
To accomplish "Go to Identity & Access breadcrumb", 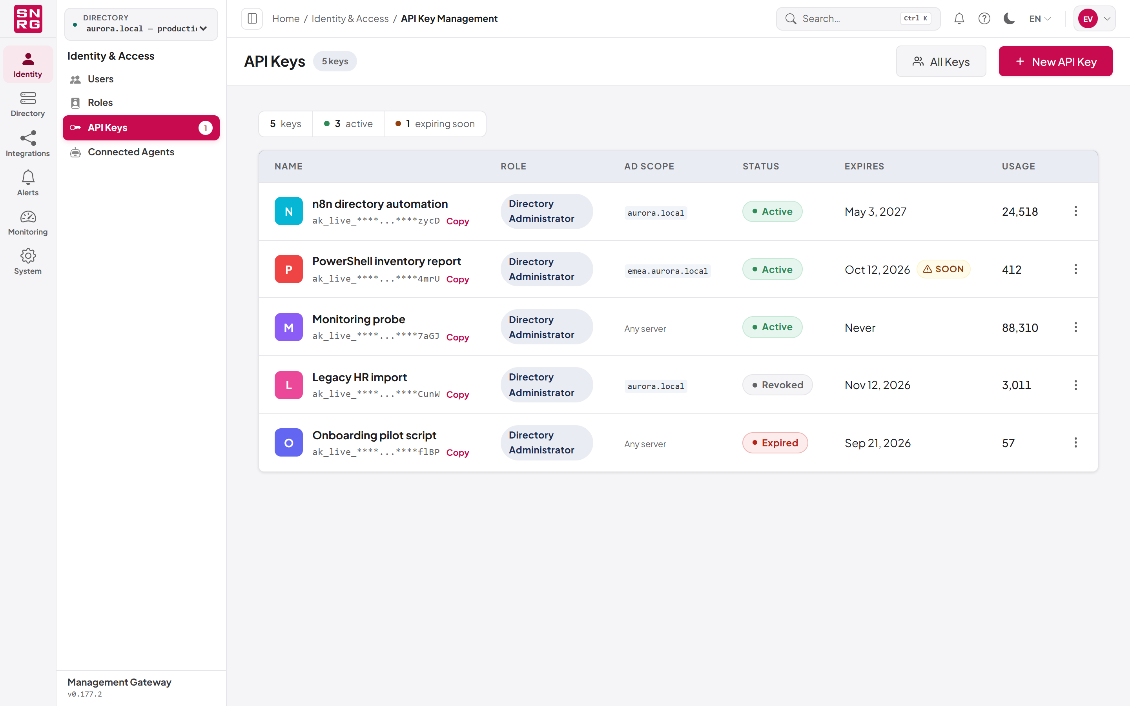I will [350, 19].
